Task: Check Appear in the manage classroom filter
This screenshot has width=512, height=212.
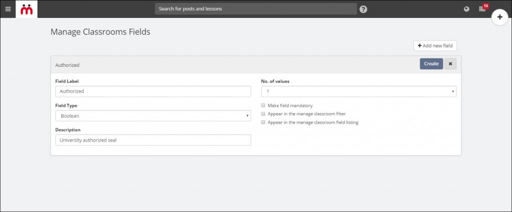Action: [x=263, y=114]
